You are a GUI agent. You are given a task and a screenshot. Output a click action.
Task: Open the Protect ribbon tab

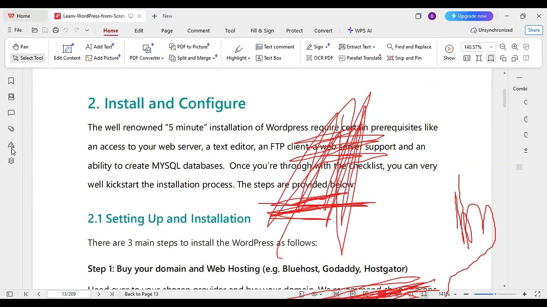point(294,31)
